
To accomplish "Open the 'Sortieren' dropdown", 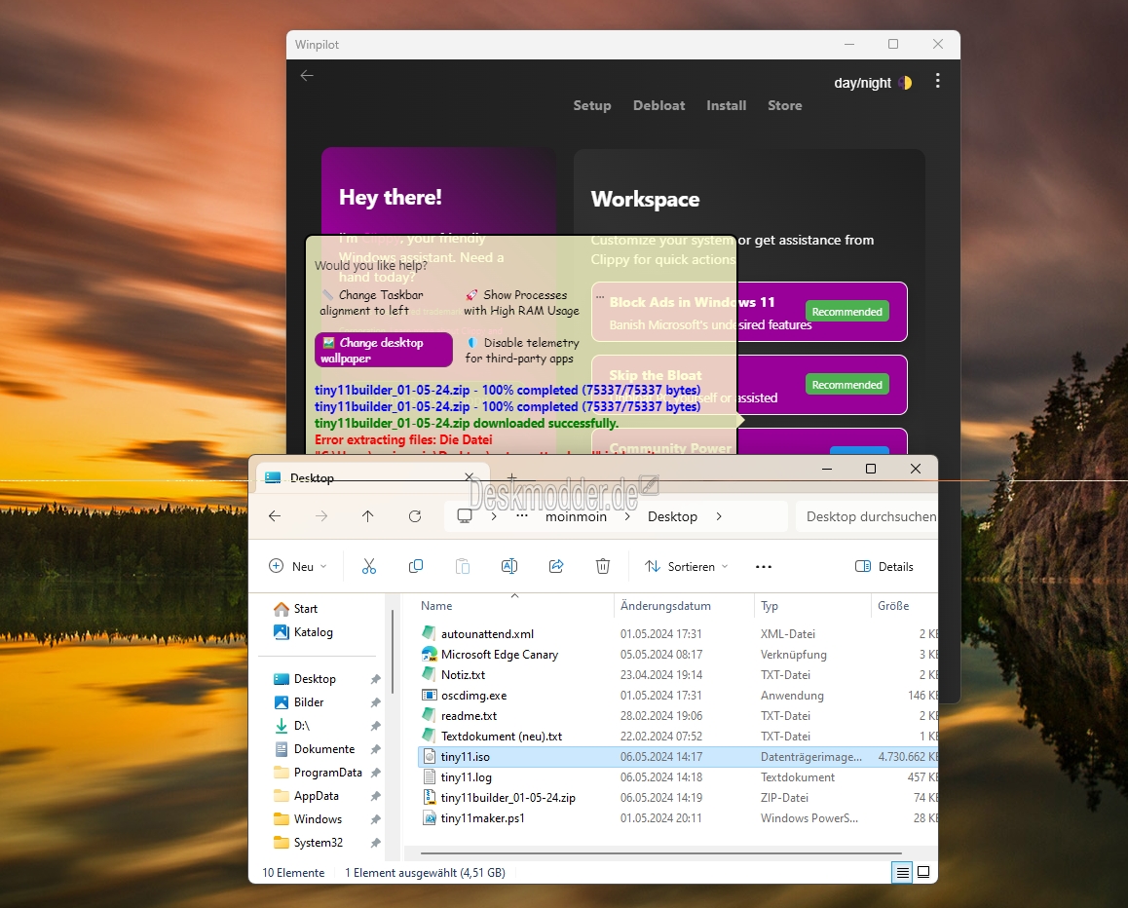I will click(687, 566).
